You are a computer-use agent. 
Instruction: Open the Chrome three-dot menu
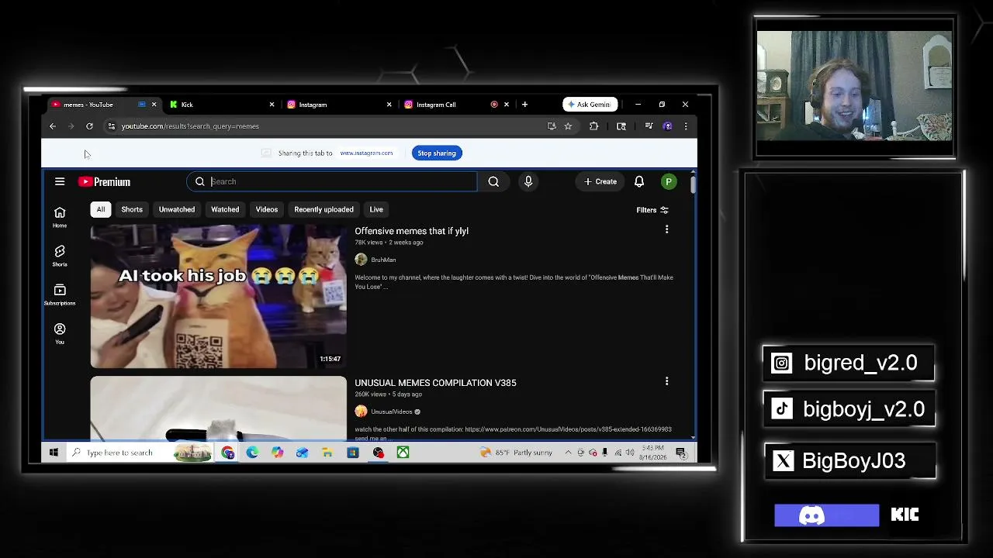pos(686,126)
